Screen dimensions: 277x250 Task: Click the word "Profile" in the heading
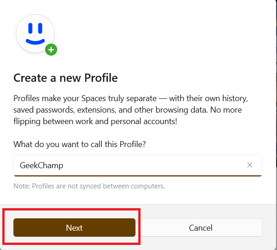[101, 78]
